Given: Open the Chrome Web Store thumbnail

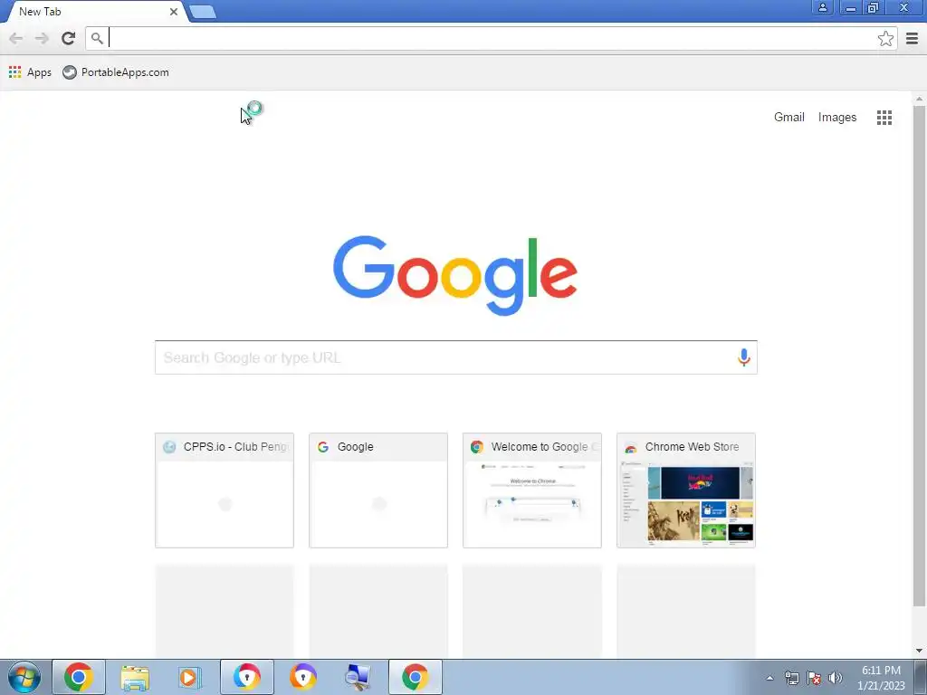Looking at the screenshot, I should (686, 490).
